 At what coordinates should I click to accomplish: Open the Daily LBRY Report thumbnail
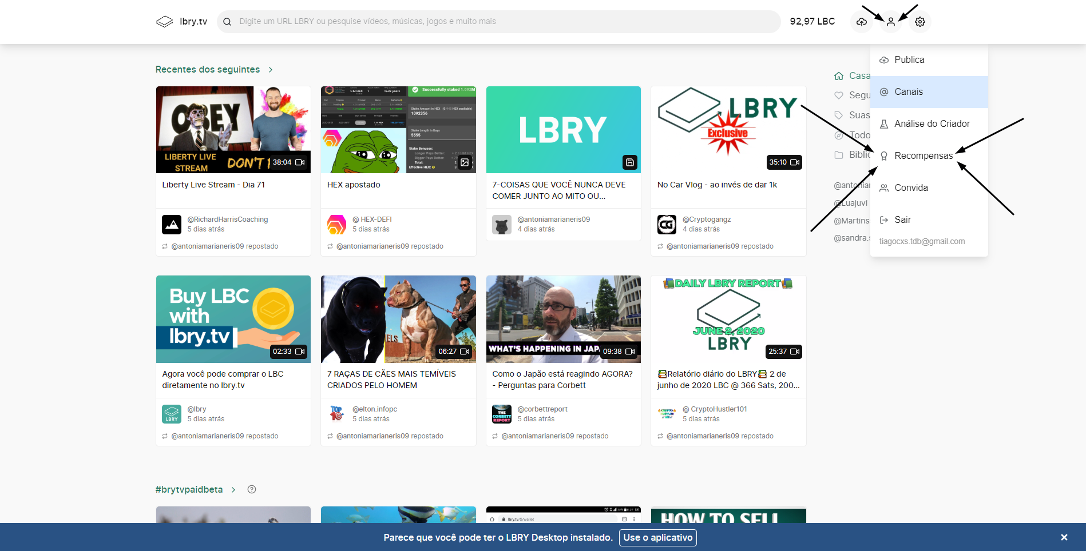coord(728,320)
